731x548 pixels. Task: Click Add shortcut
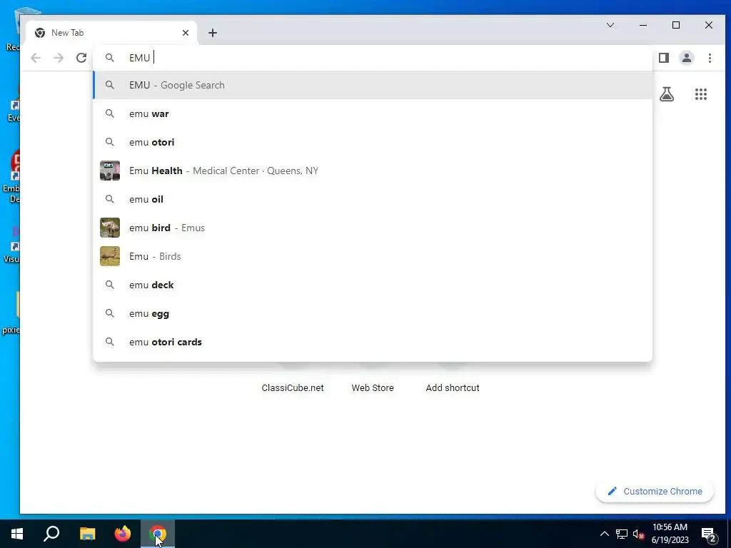tap(452, 387)
